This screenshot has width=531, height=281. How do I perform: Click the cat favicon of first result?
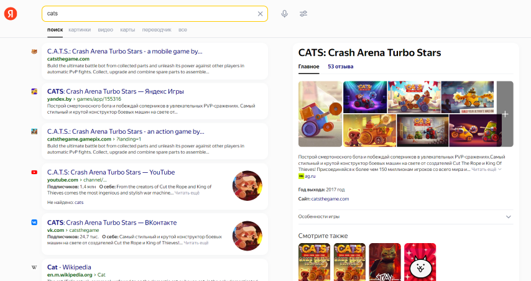point(34,52)
